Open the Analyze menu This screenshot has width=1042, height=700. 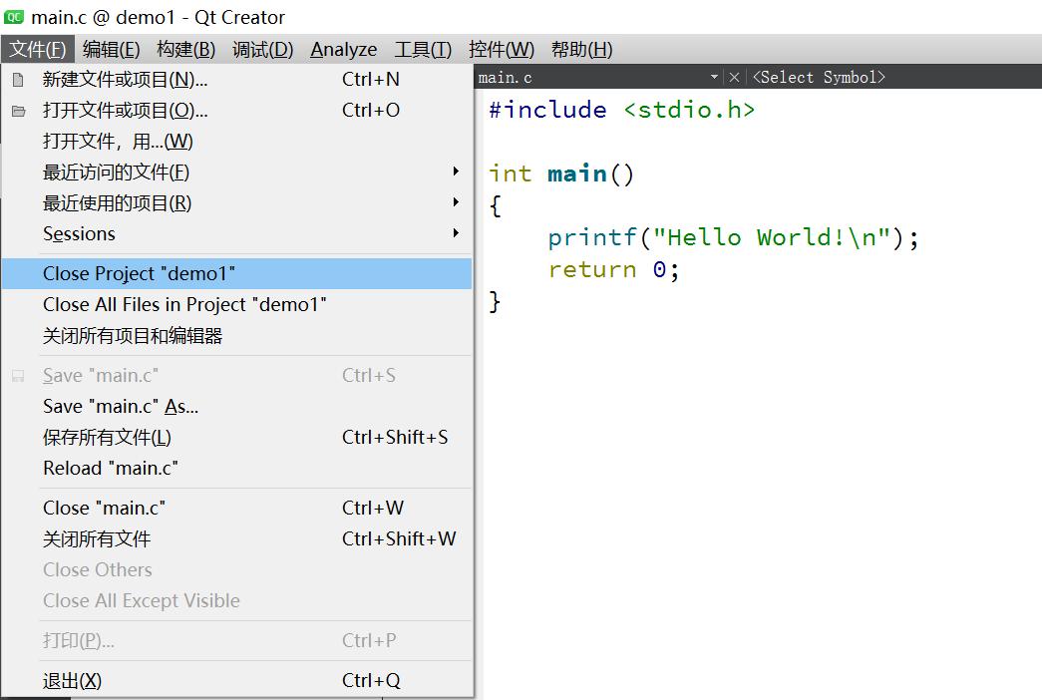343,49
